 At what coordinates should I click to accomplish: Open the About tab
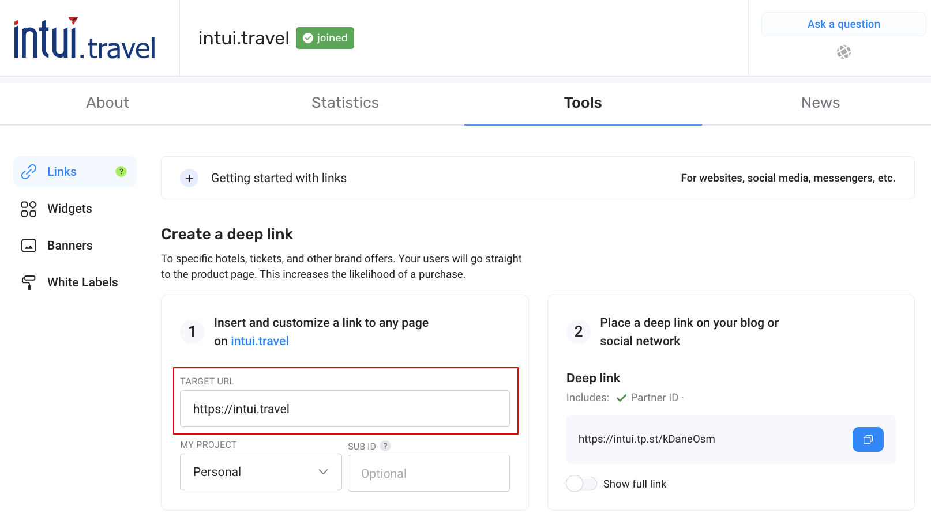click(108, 103)
